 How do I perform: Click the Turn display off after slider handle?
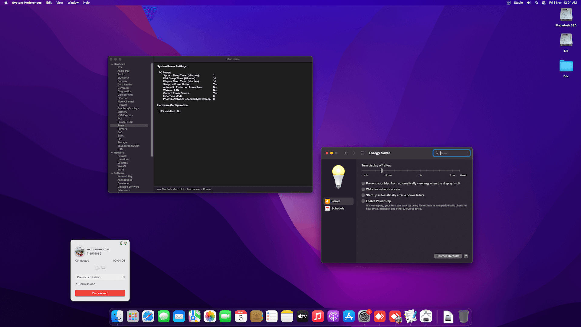[x=382, y=170]
